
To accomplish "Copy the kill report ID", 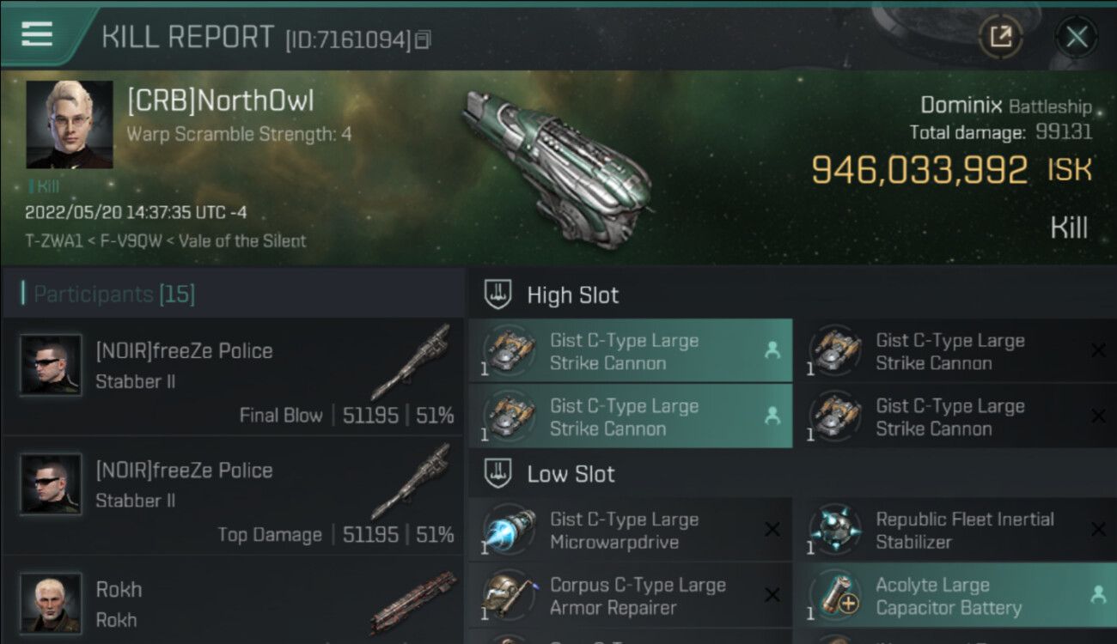I will [x=422, y=39].
